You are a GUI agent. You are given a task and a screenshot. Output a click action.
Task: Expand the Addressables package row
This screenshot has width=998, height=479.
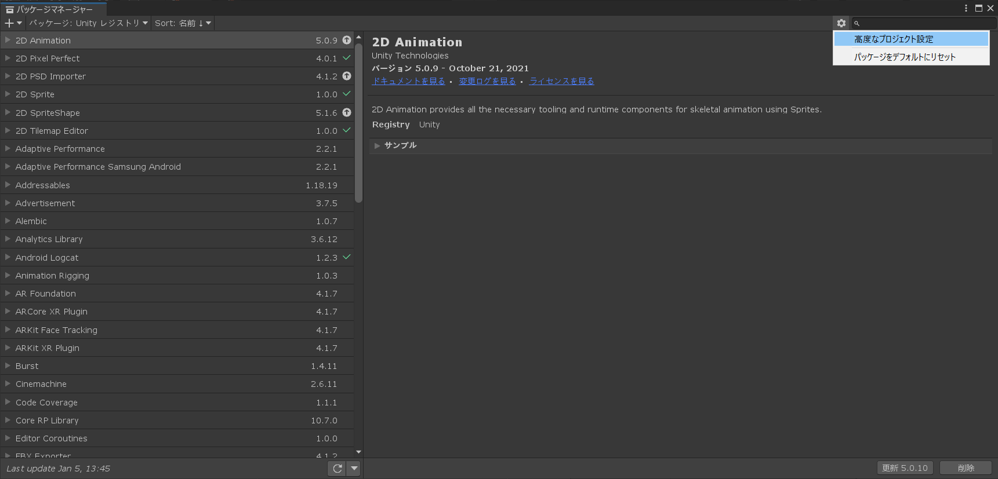(8, 185)
